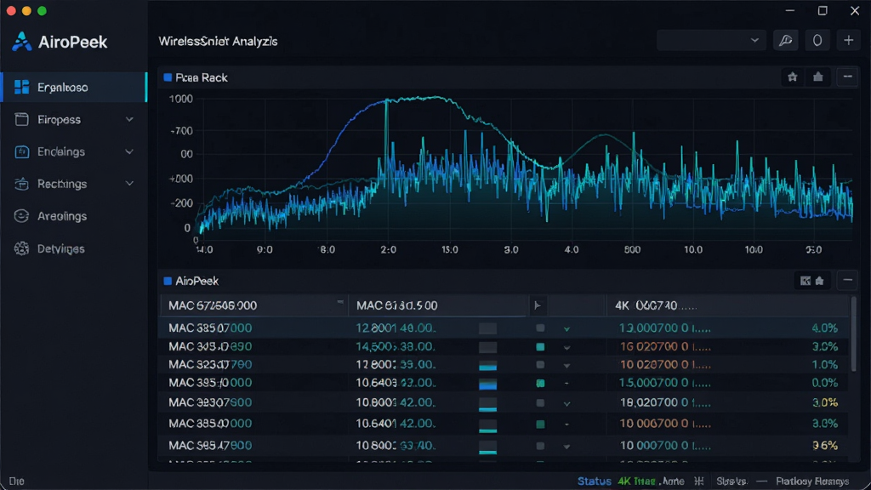The height and width of the screenshot is (490, 871).
Task: Expand chevron in the MAC 385.47800 row
Action: [566, 446]
